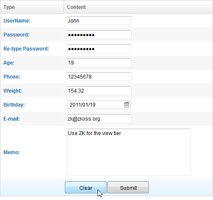Click the Phone field with 12345678

coord(99,76)
